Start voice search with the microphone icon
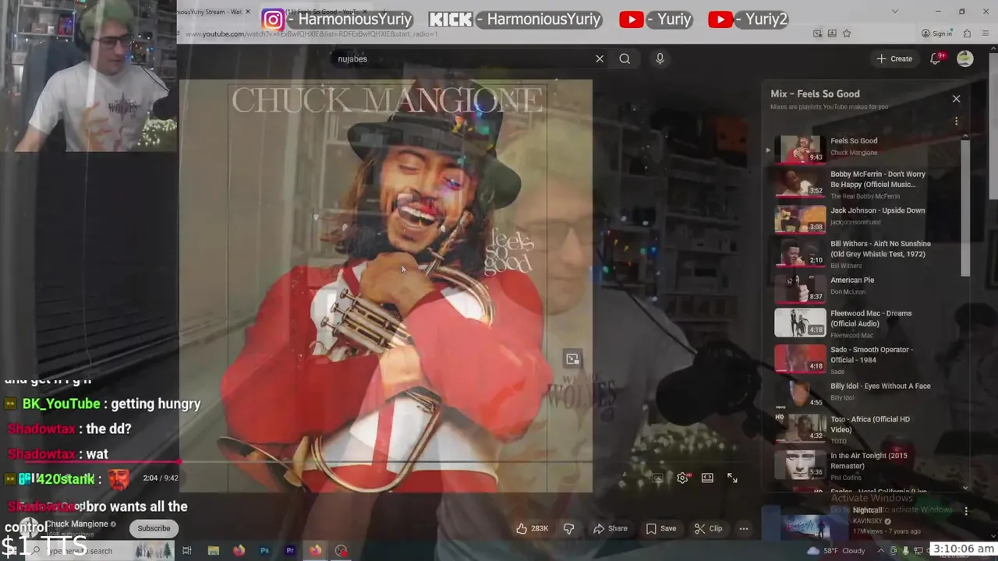The image size is (998, 561). pos(660,58)
